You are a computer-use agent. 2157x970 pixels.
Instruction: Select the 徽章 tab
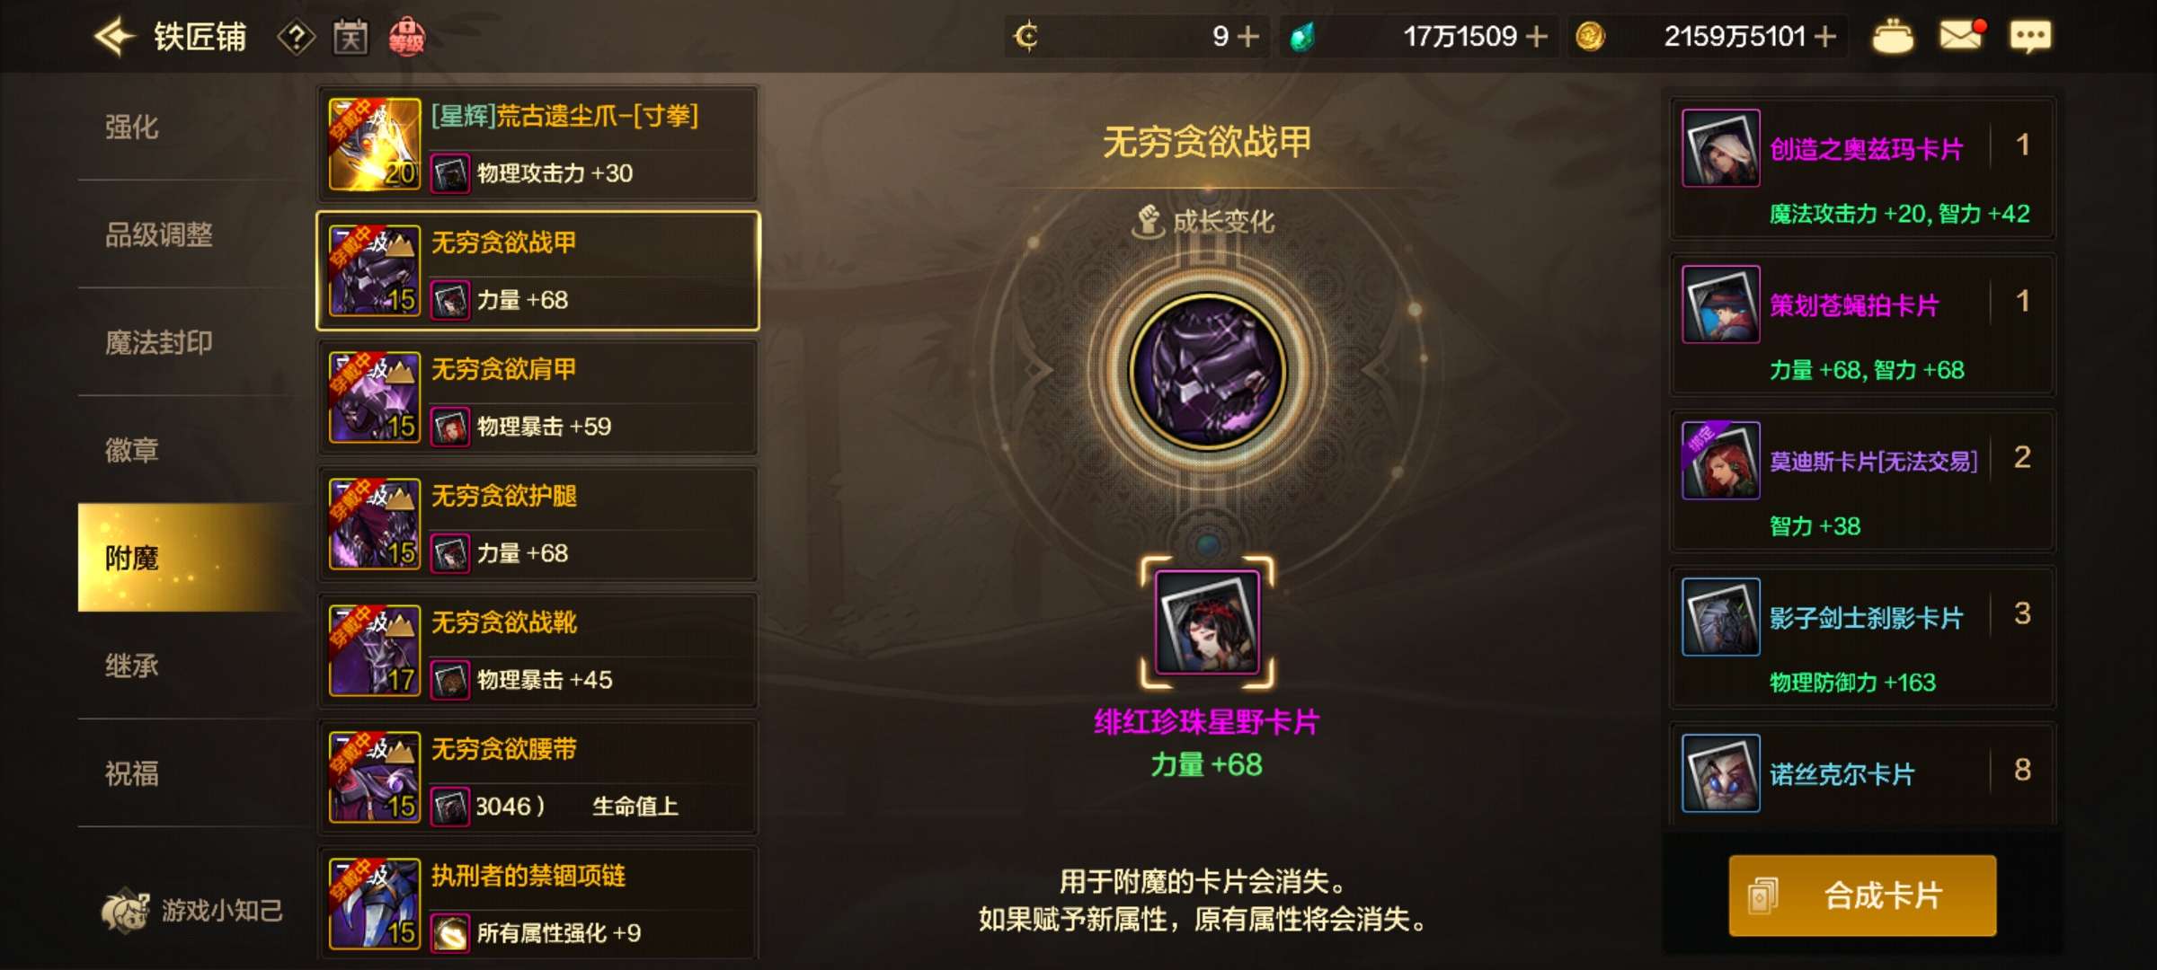coord(132,451)
